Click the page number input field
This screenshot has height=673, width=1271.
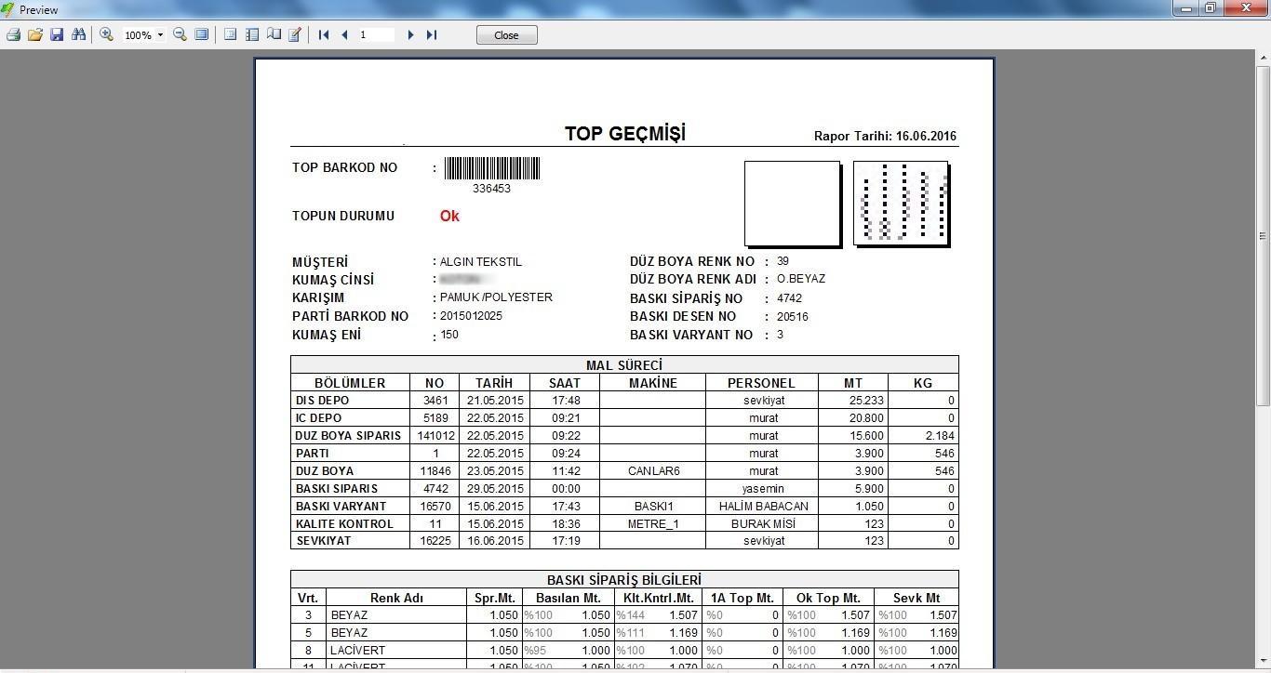tap(377, 34)
